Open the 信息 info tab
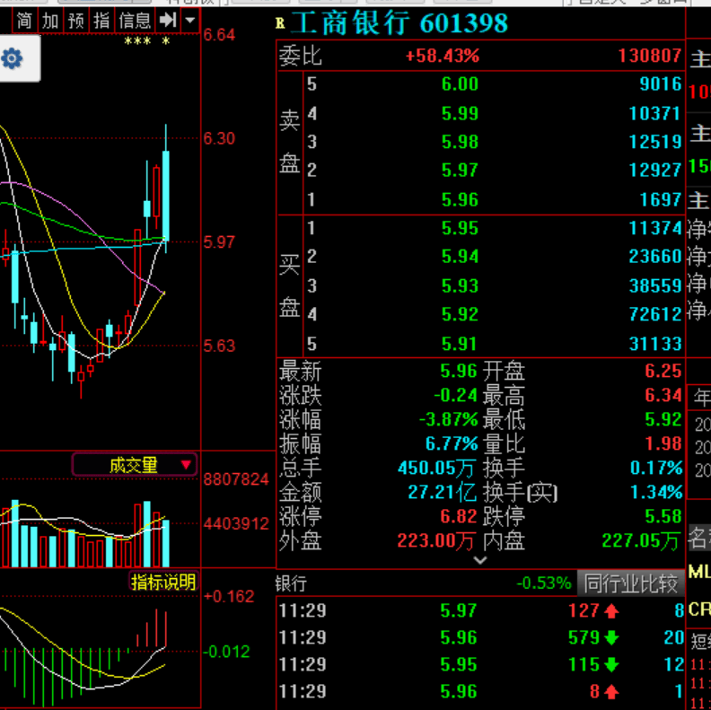The height and width of the screenshot is (710, 711). [135, 20]
